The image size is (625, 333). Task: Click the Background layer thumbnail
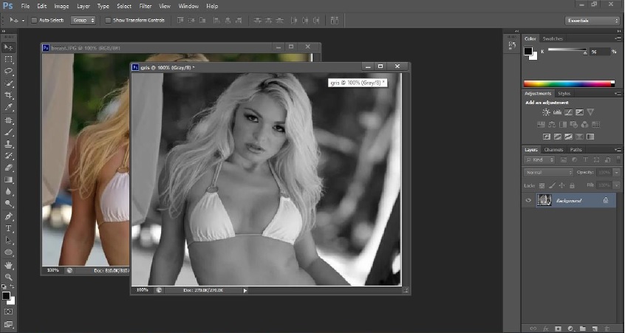pos(544,200)
